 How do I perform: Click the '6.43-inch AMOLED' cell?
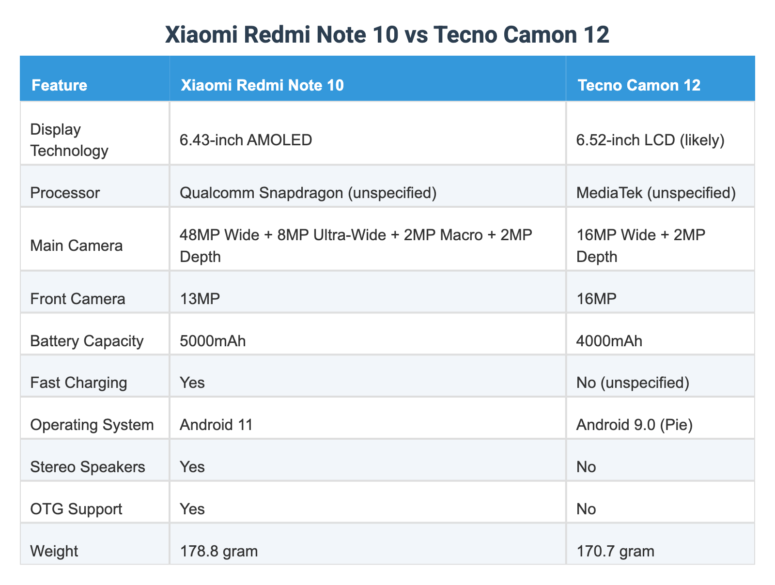point(246,140)
